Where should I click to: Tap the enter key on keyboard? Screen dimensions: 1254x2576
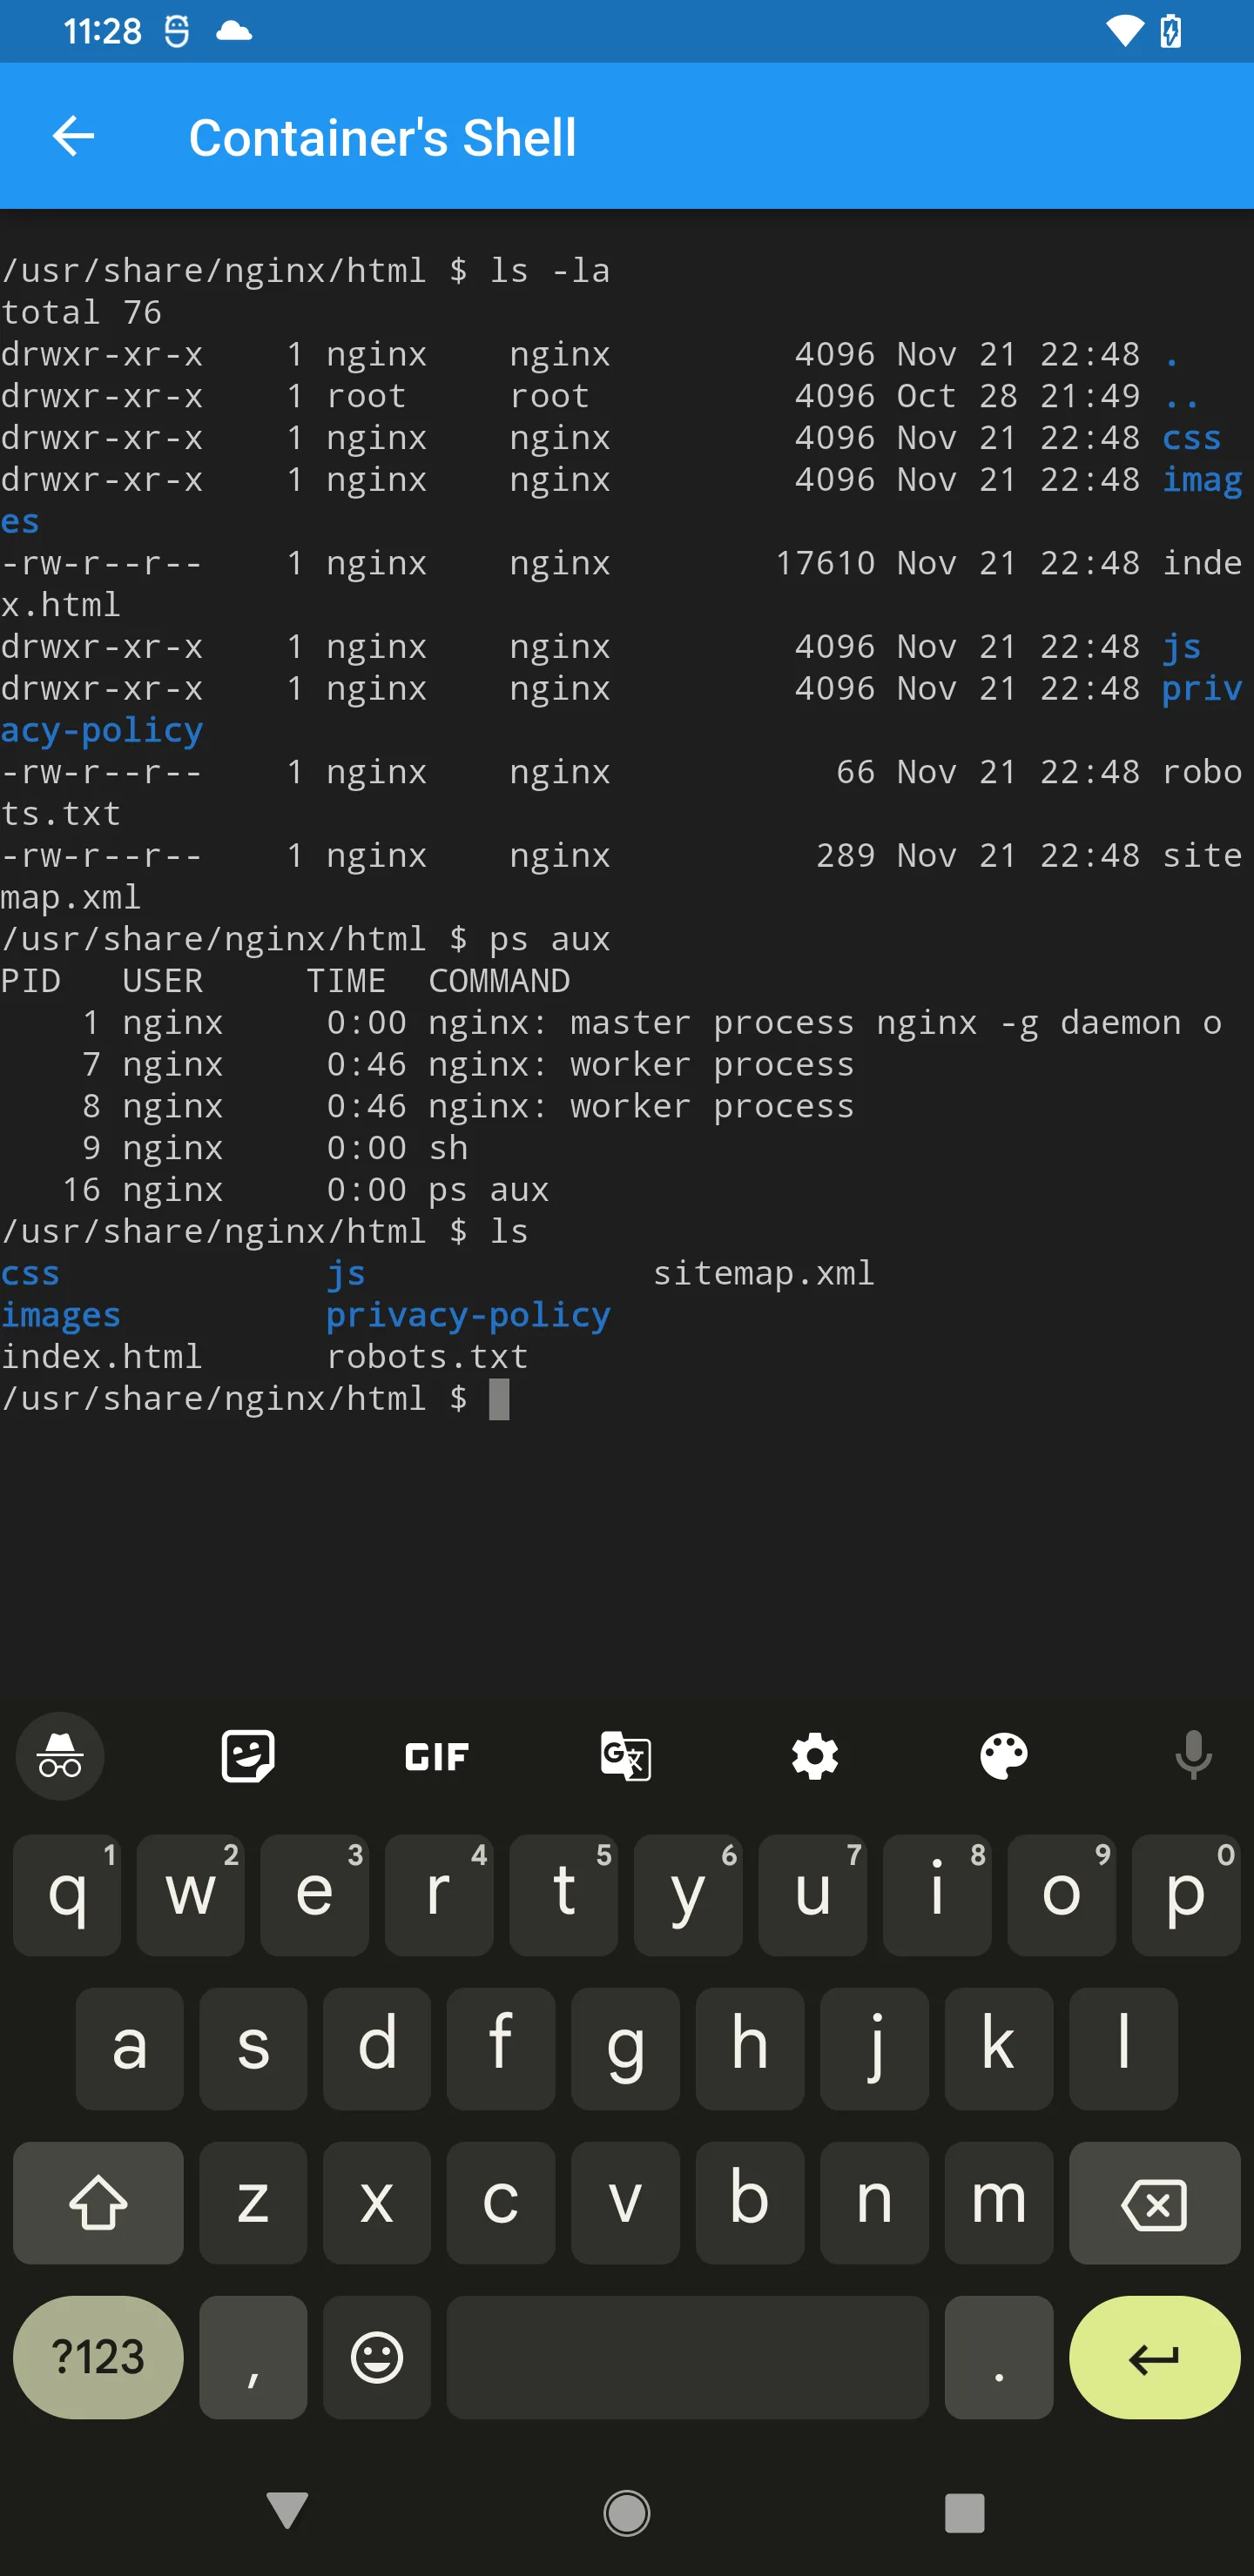pos(1155,2357)
